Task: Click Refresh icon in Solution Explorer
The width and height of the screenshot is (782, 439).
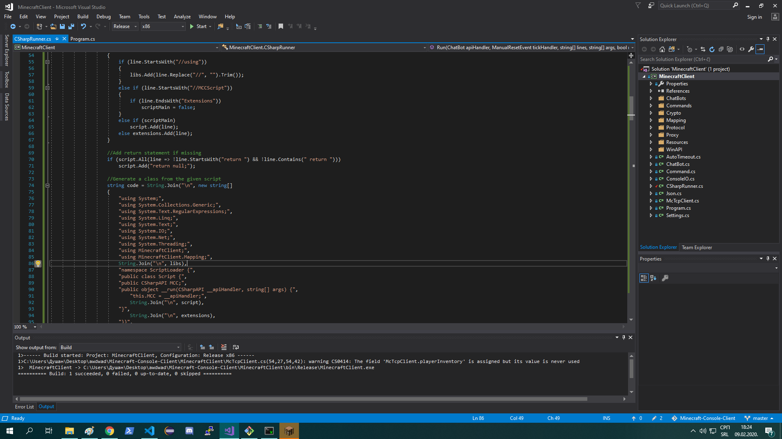Action: [x=712, y=49]
